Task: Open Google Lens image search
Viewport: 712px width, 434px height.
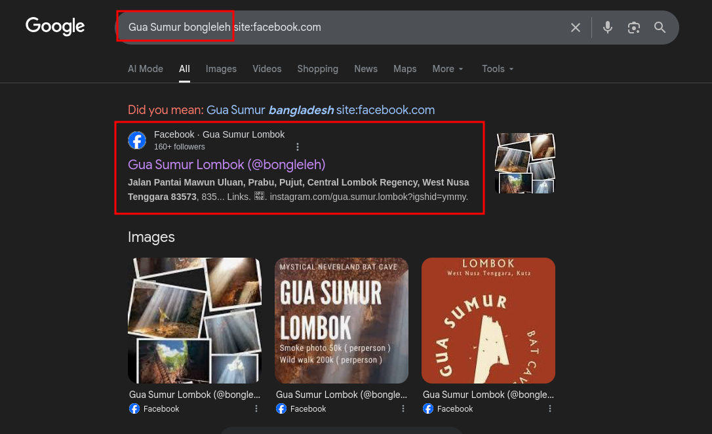Action: tap(633, 28)
